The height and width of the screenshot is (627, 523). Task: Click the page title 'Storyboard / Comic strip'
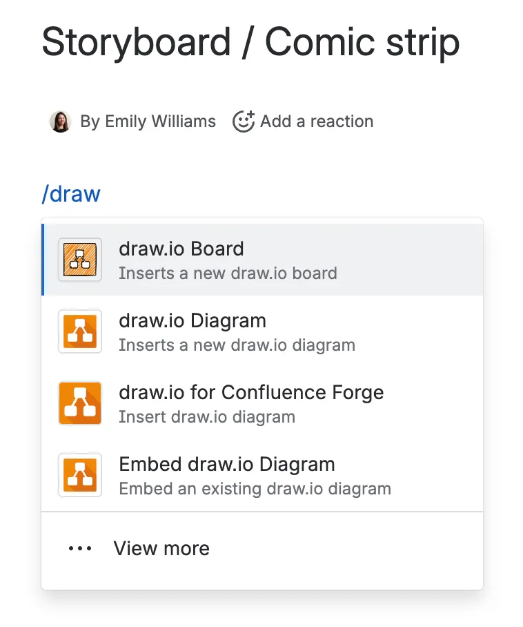[250, 42]
